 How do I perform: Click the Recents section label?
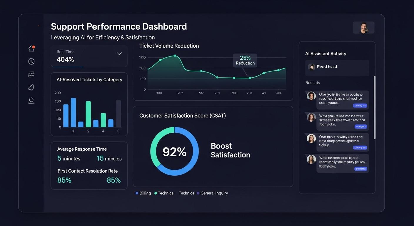point(313,83)
